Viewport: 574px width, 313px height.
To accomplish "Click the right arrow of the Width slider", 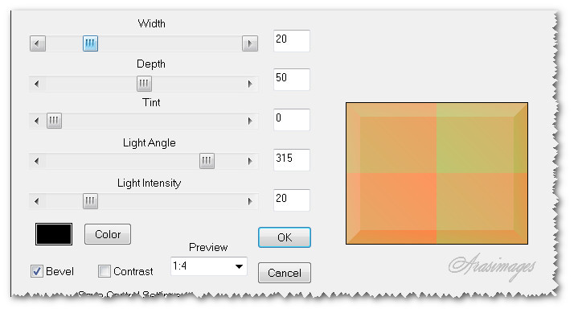I will pos(250,43).
